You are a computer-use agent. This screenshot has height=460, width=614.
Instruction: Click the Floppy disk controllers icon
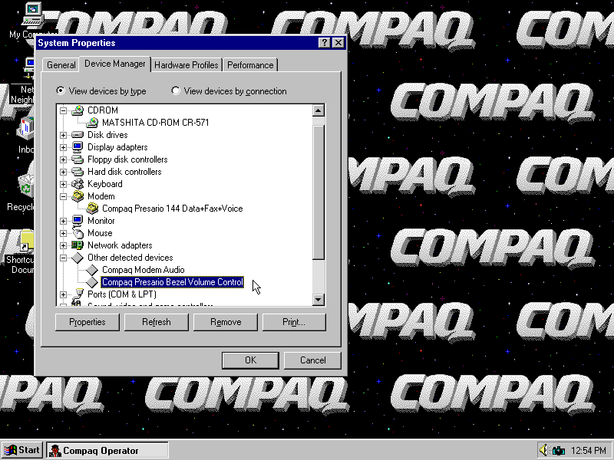pos(78,159)
